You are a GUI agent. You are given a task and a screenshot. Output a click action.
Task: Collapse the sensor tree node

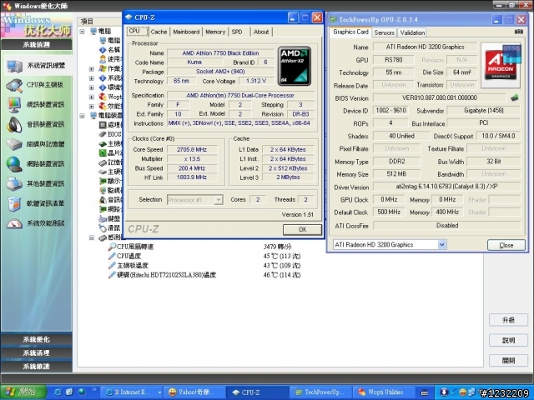point(91,237)
